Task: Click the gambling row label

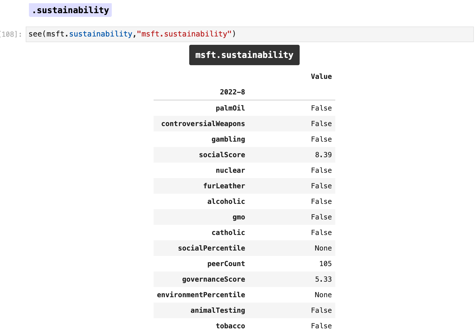Action: tap(228, 139)
